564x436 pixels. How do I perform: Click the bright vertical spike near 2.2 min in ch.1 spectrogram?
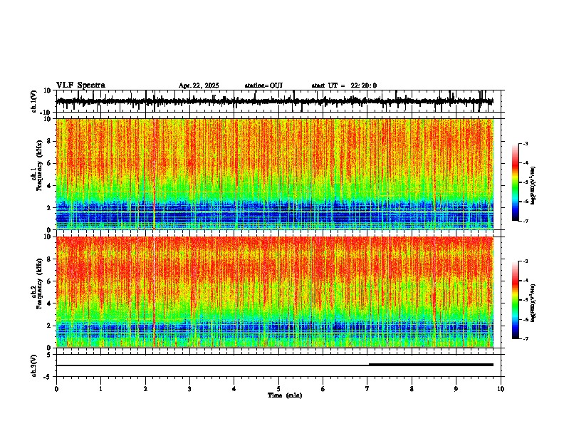pos(154,175)
